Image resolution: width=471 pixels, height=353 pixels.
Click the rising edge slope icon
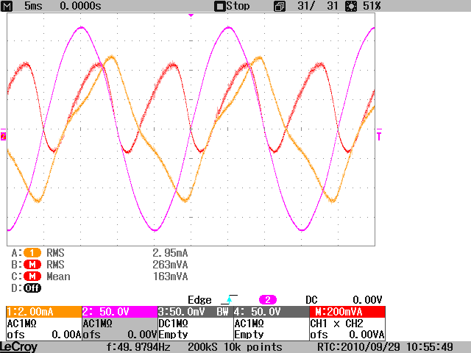(x=229, y=299)
